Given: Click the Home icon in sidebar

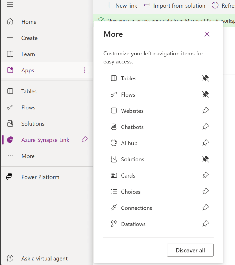Looking at the screenshot, I should [x=10, y=22].
